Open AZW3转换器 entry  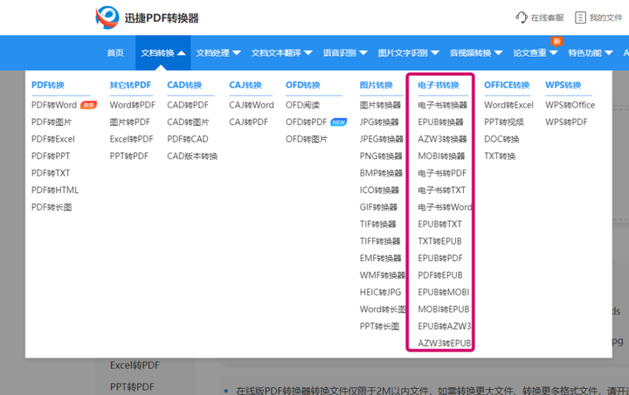click(x=442, y=139)
